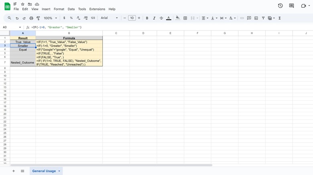Open the horizontal align dropdown
313x175 pixels.
pyautogui.click(x=205, y=18)
